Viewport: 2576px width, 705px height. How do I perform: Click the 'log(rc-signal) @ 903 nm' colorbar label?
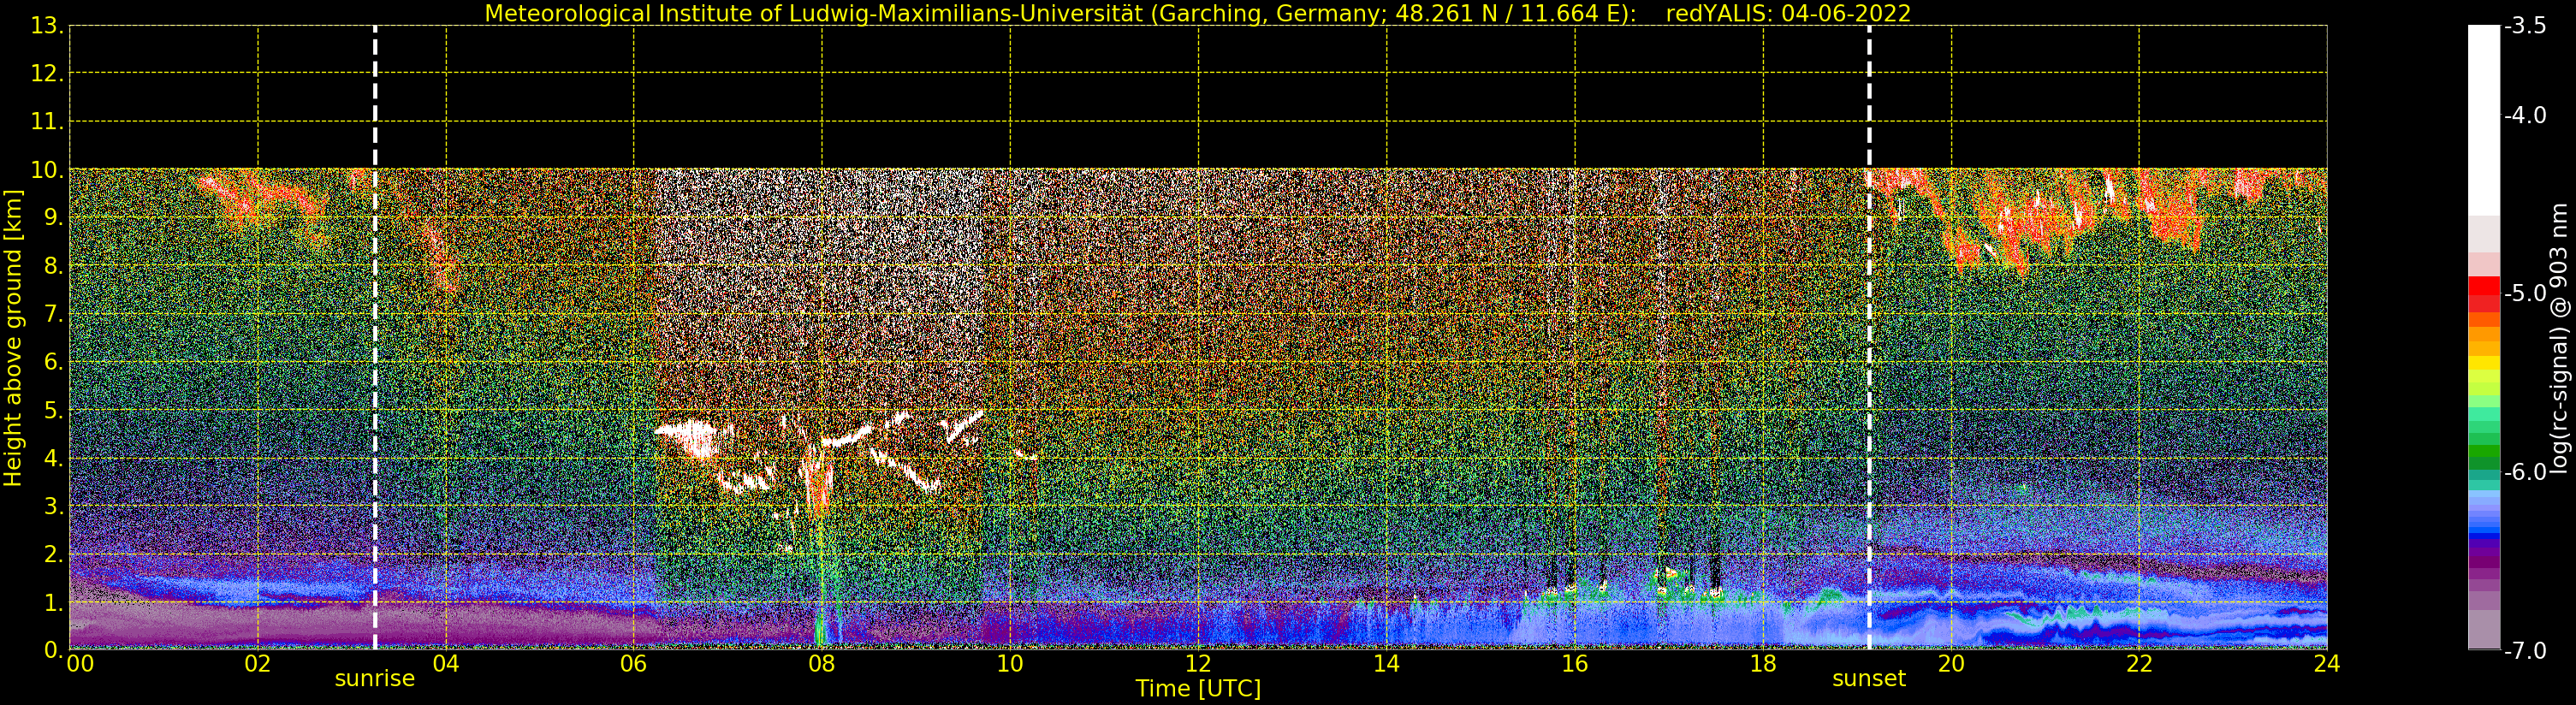click(x=2560, y=338)
